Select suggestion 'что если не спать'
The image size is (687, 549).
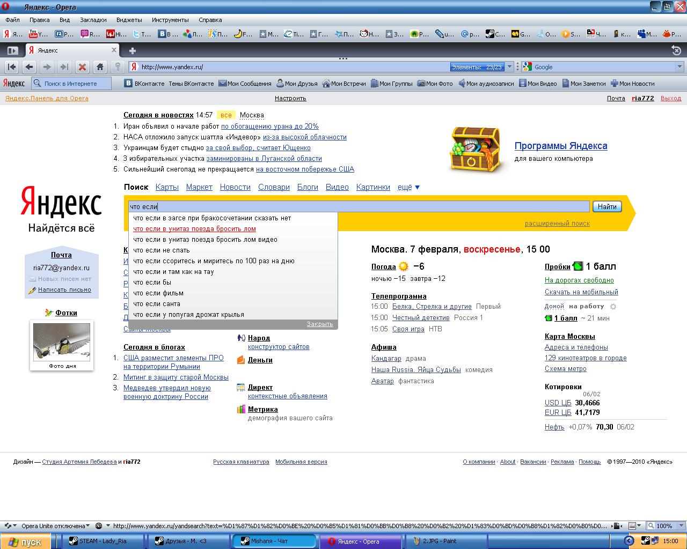pos(233,250)
